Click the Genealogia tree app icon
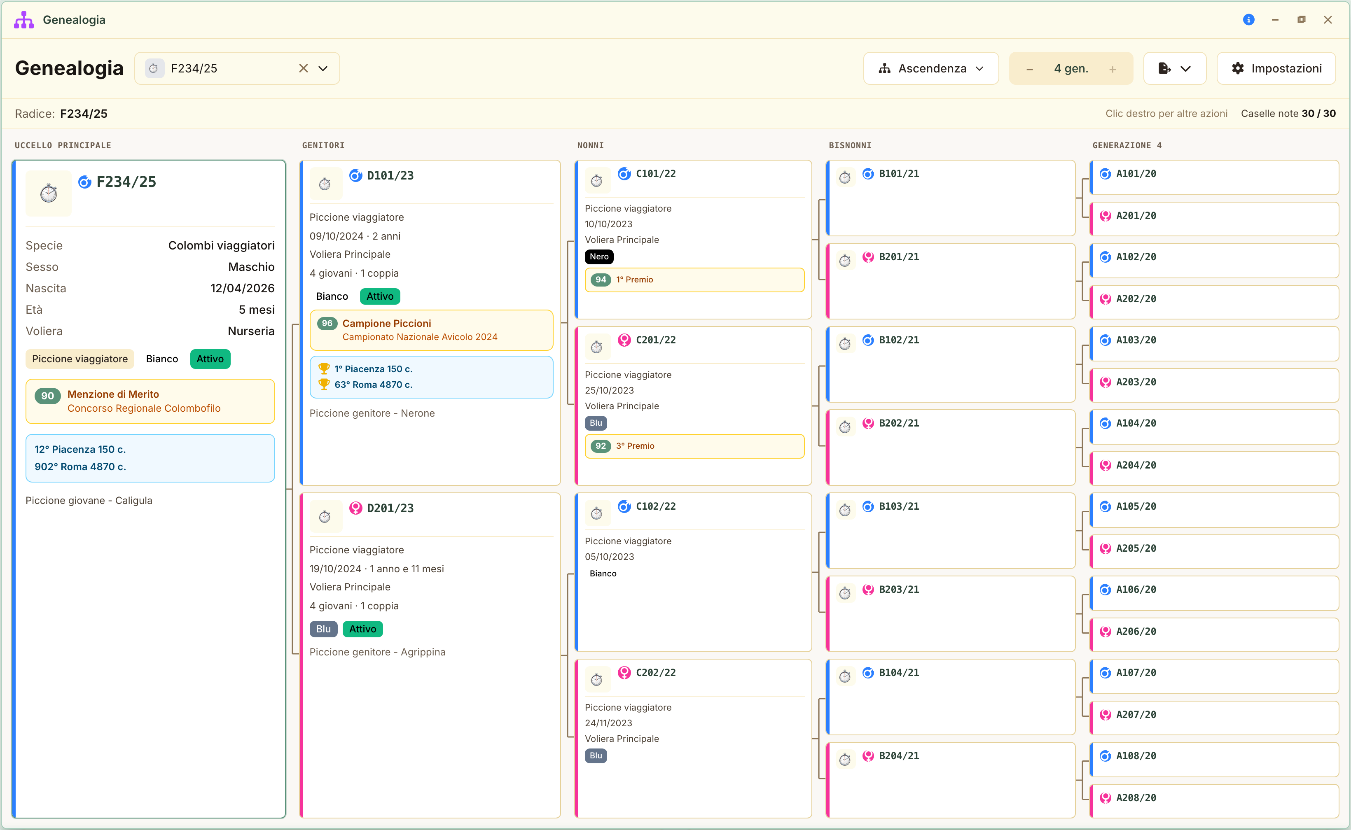Screen dimensions: 1351x830 point(23,20)
